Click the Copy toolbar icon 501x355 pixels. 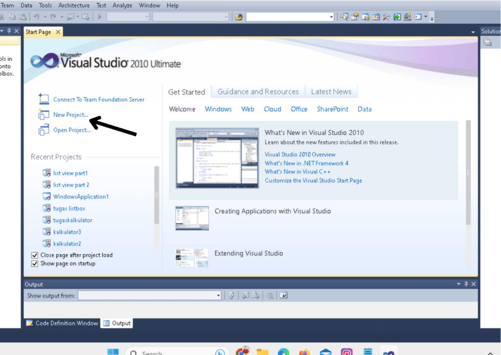coord(12,17)
